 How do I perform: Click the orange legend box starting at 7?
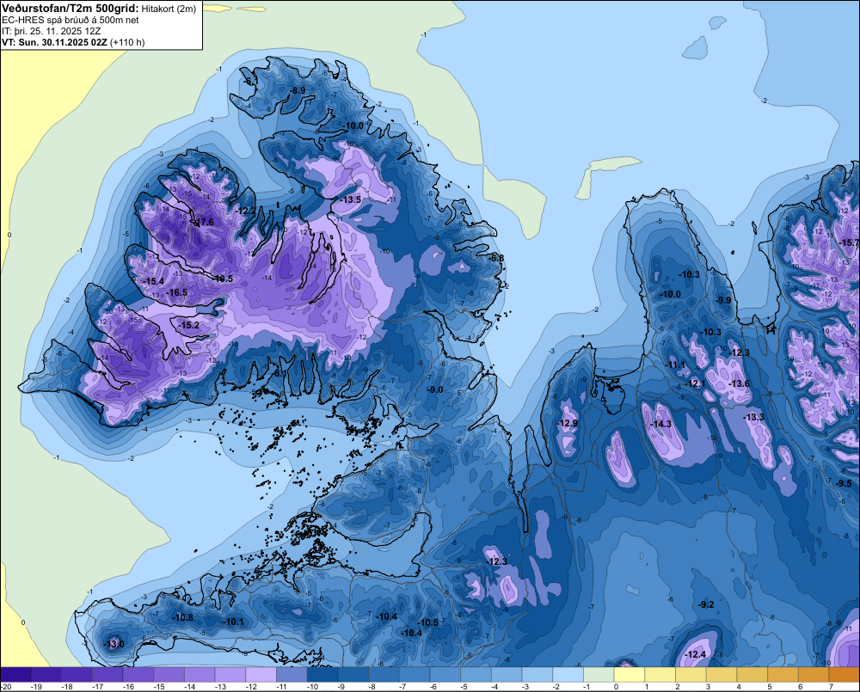pos(845,675)
